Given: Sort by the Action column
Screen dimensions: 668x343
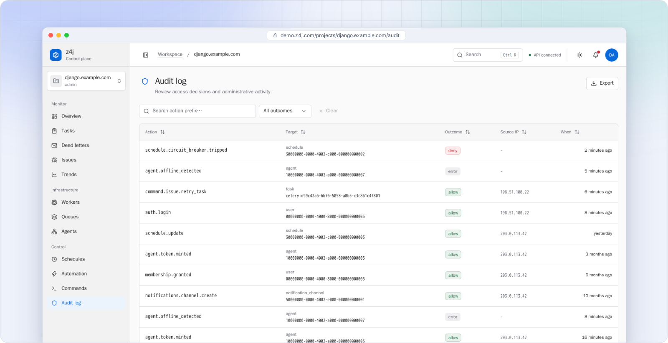Looking at the screenshot, I should 155,132.
